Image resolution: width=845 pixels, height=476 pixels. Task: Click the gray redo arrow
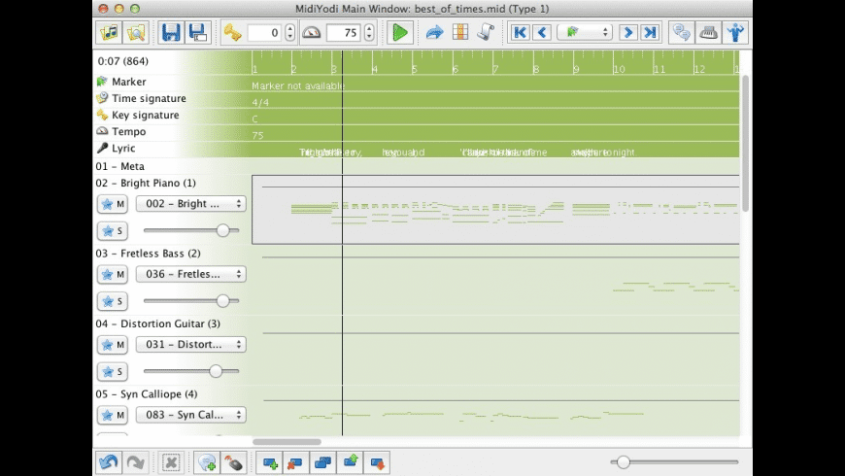135,462
